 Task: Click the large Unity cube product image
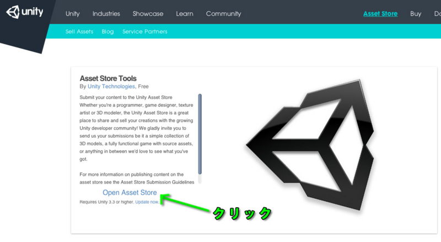point(310,144)
